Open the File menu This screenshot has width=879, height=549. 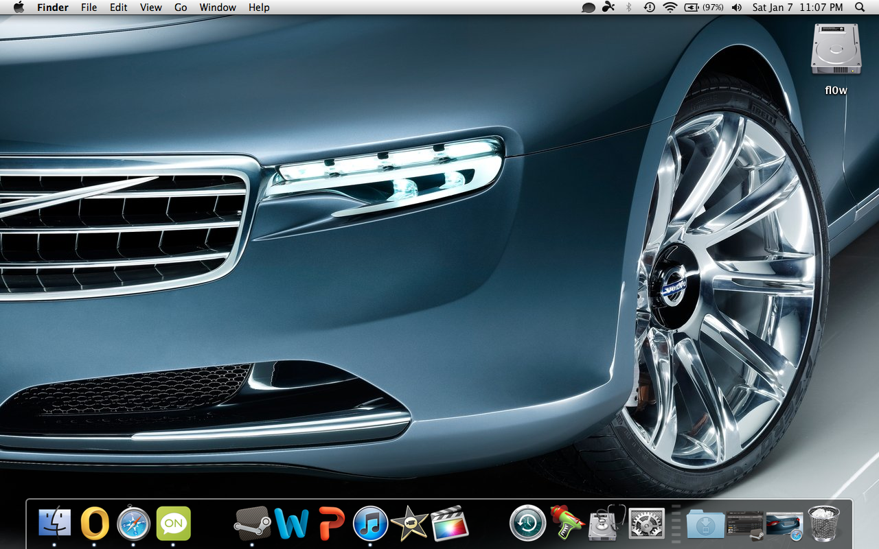point(89,8)
